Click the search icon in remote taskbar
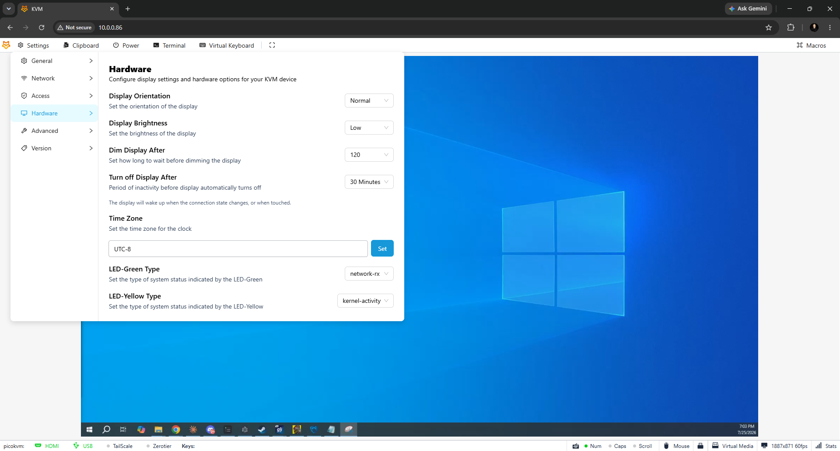The width and height of the screenshot is (840, 451). pos(106,430)
